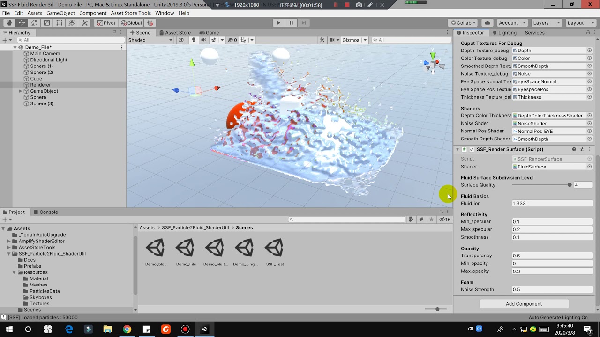
Task: Open the Collab dropdown
Action: pos(463,23)
